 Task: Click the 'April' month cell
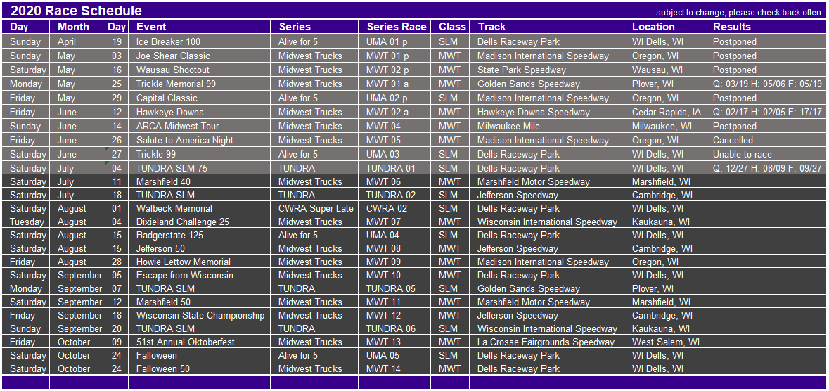click(77, 41)
